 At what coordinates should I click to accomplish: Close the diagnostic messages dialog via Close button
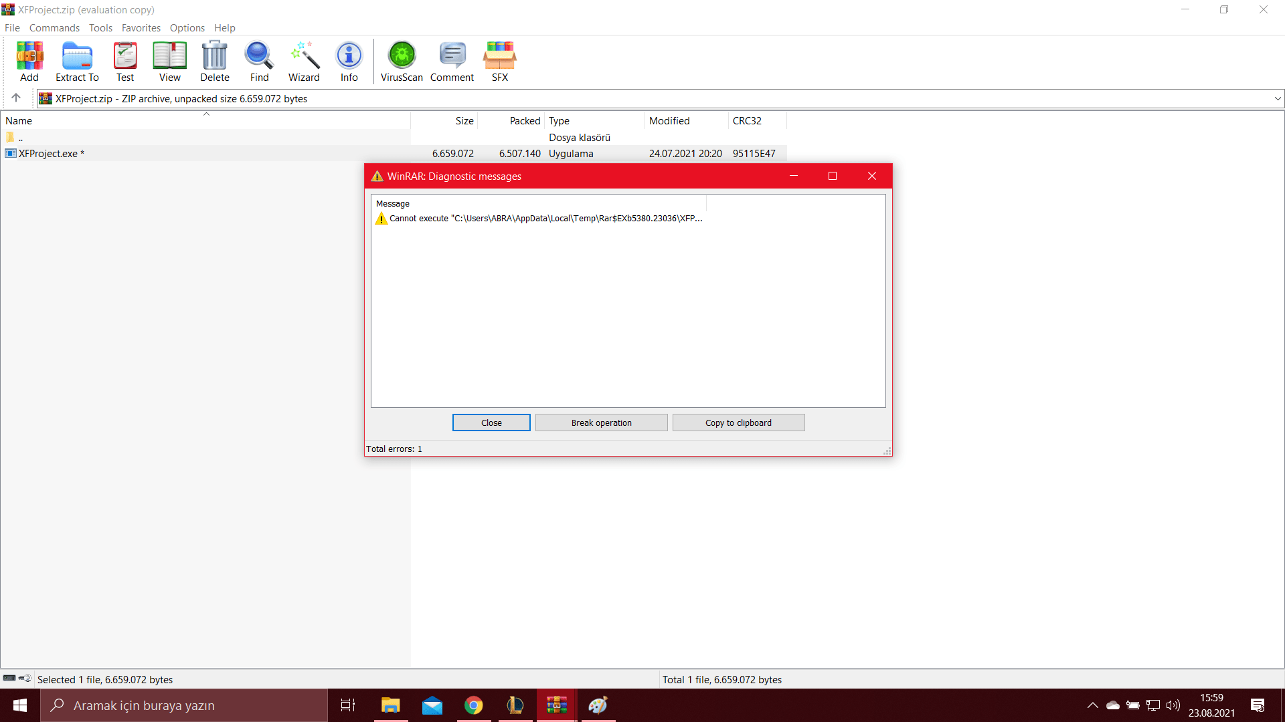pos(491,423)
